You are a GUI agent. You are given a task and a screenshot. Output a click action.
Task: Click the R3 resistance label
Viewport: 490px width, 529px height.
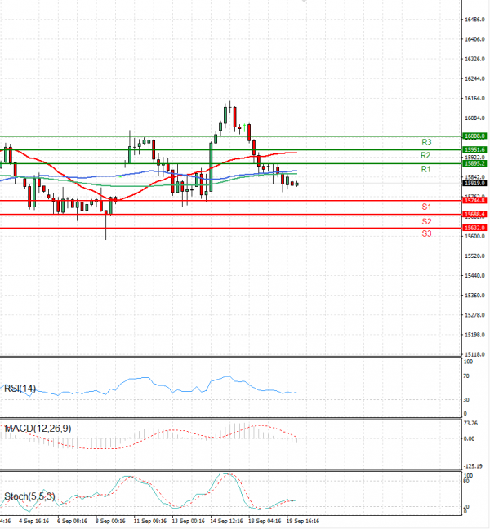[425, 142]
